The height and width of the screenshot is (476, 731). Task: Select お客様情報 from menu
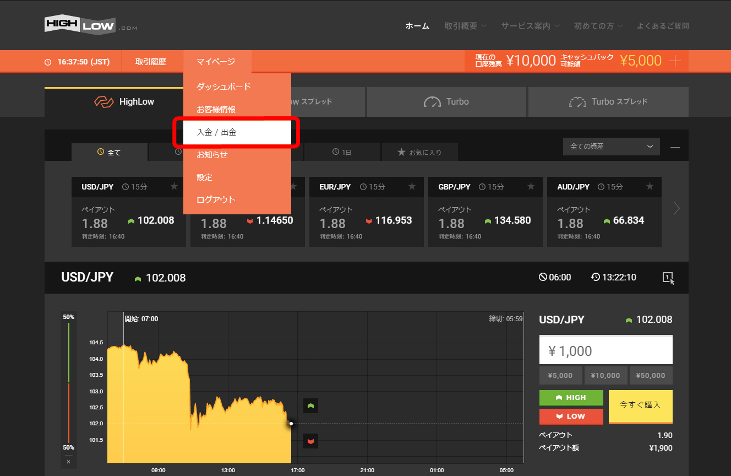(x=237, y=110)
